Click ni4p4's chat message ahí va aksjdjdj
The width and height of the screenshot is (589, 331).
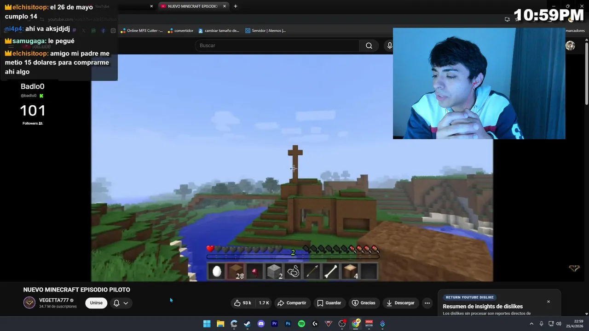tap(48, 29)
